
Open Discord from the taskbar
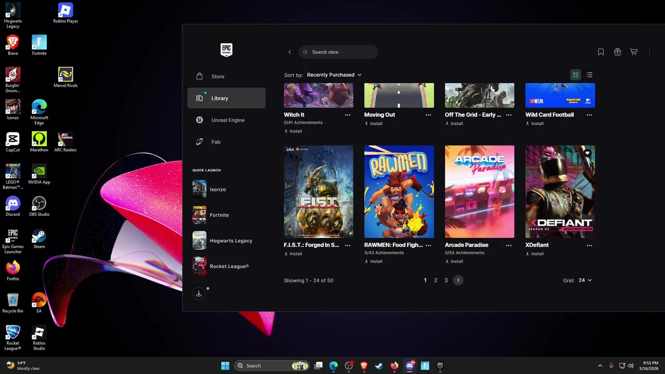(409, 366)
